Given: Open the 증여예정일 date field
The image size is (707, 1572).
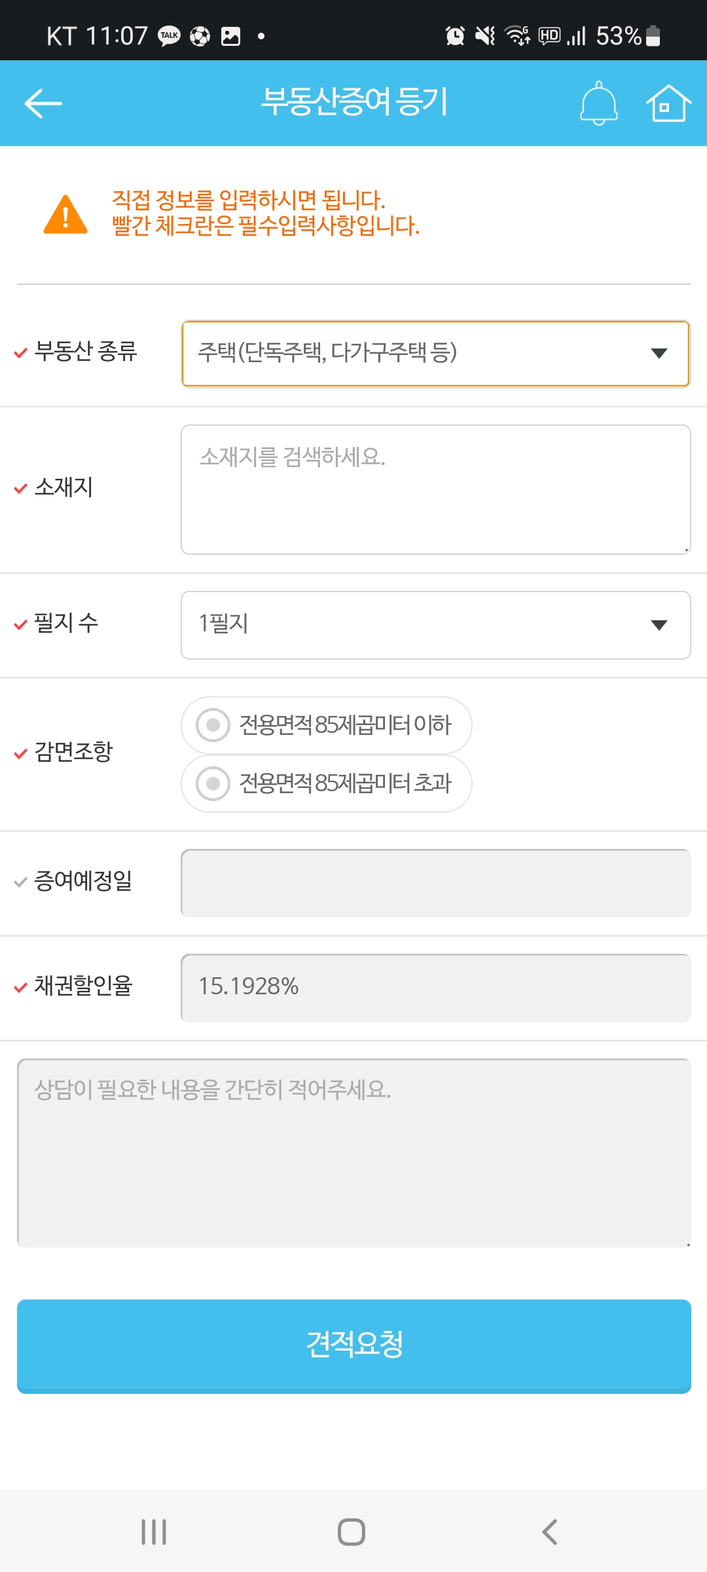Looking at the screenshot, I should pos(435,883).
